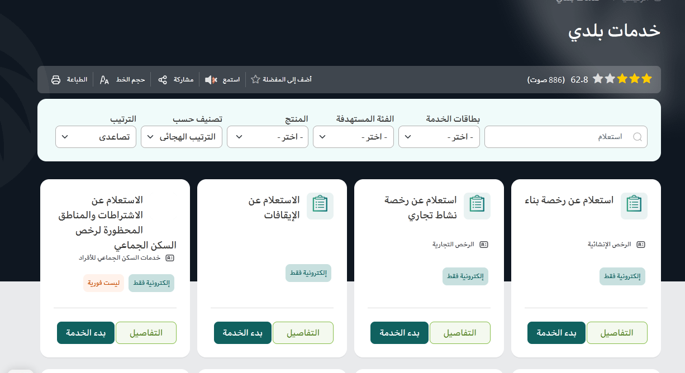
Task: Click بدء الخدمة on استعلام عن رخصة نشاط تجاري
Action: 399,333
